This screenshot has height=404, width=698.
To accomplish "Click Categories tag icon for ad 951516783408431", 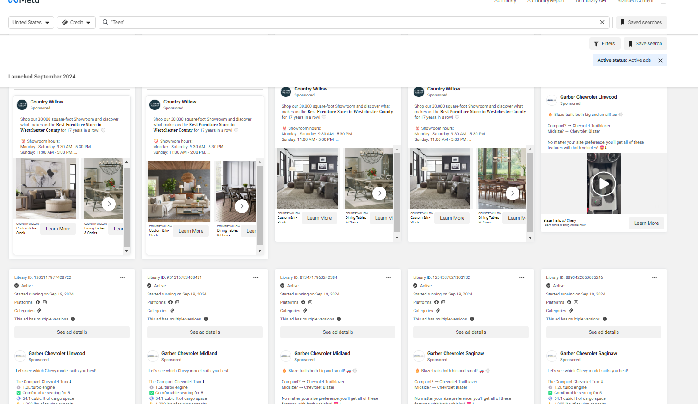I will coord(172,311).
